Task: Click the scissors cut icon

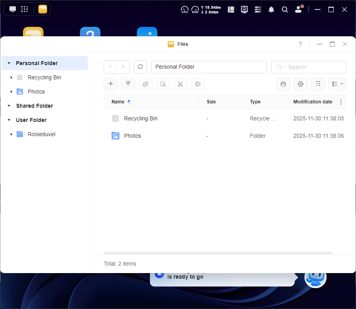Action: 180,84
